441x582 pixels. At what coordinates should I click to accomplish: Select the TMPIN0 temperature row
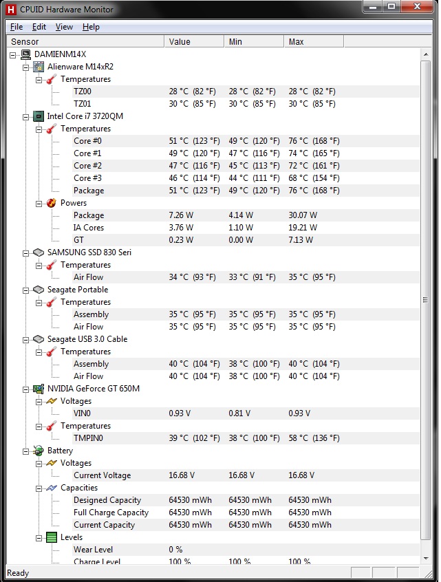click(246, 438)
